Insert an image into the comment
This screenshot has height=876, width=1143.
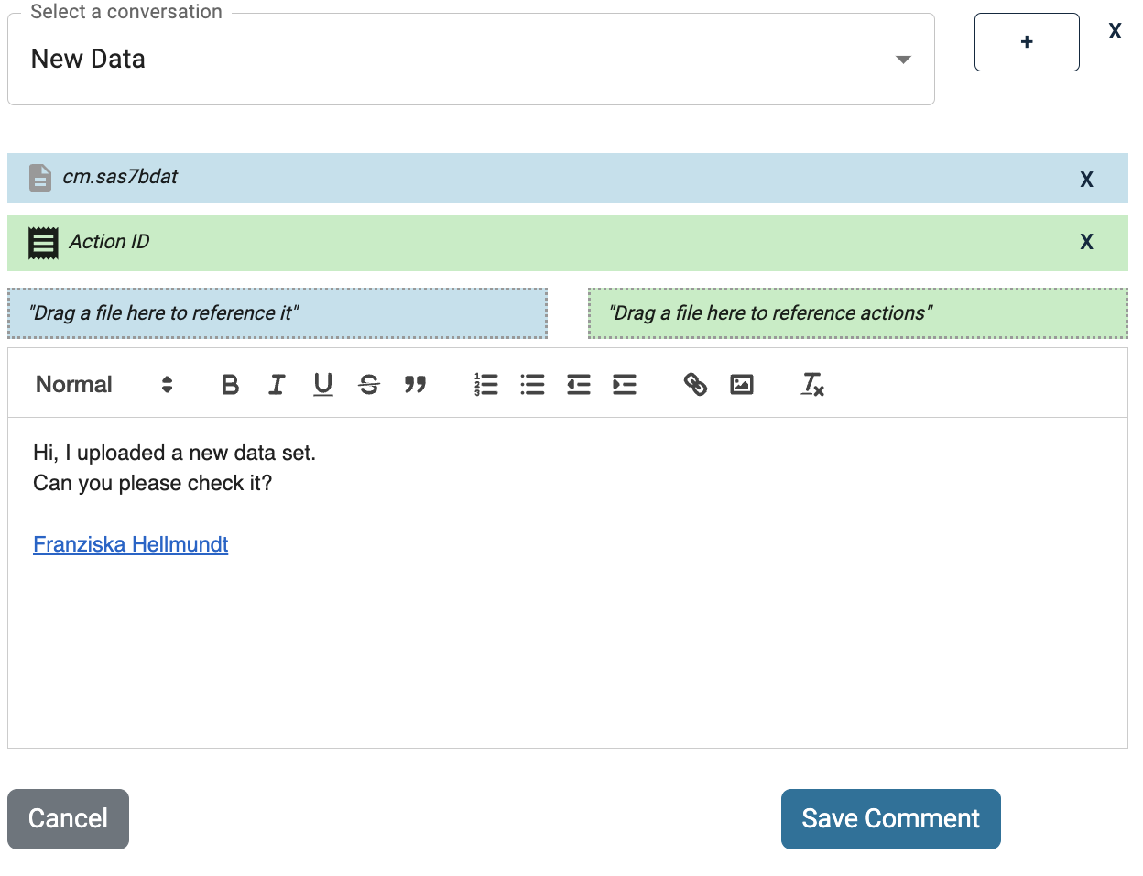tap(742, 385)
